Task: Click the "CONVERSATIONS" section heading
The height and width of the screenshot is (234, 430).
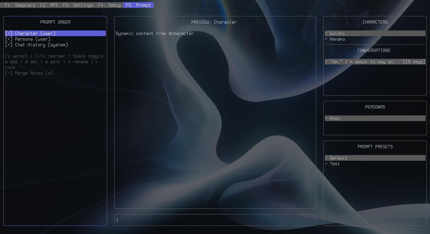Action: [x=374, y=50]
